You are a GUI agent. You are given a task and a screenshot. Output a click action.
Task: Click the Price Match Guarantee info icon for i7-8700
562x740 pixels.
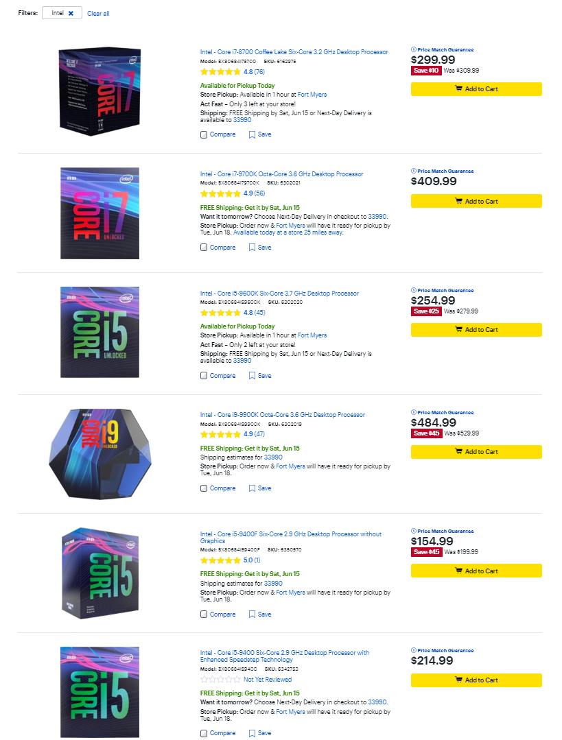413,50
